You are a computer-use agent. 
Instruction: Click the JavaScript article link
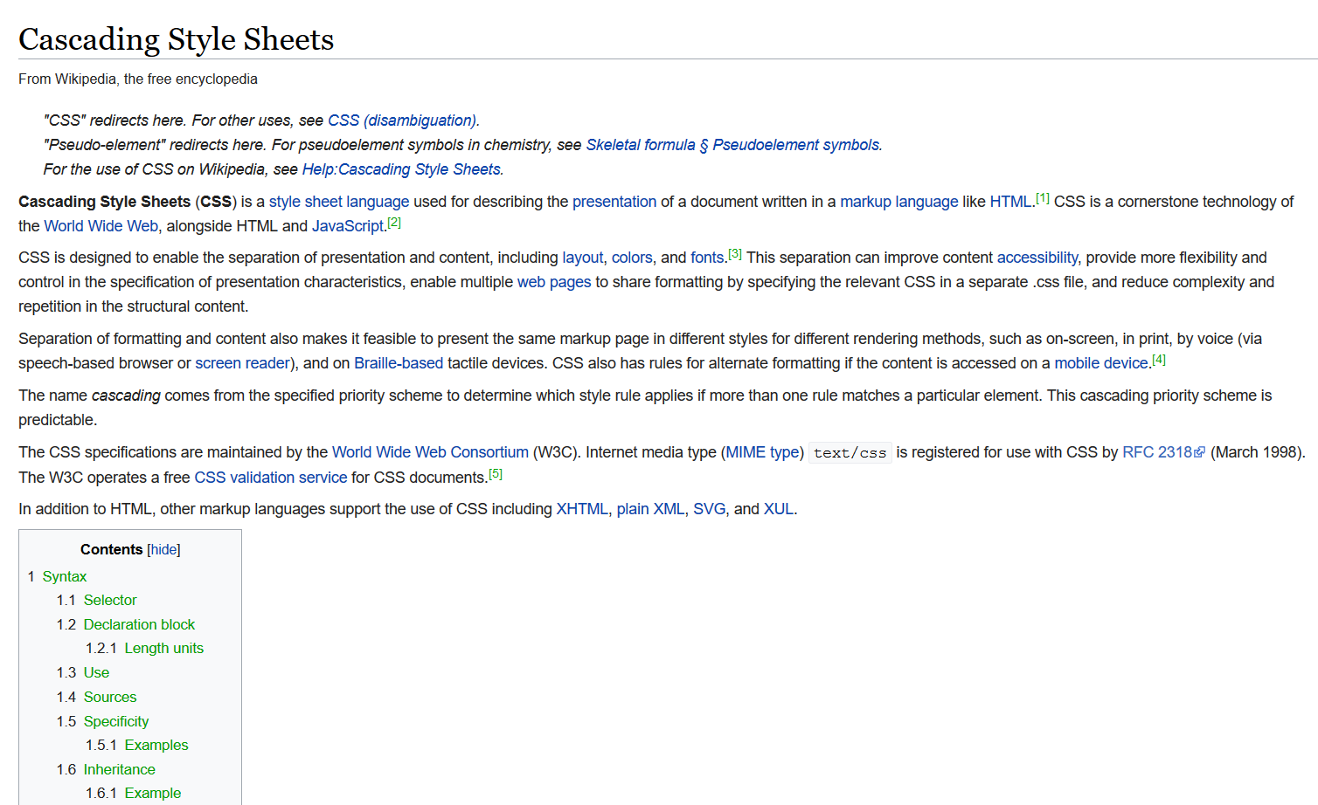point(348,226)
